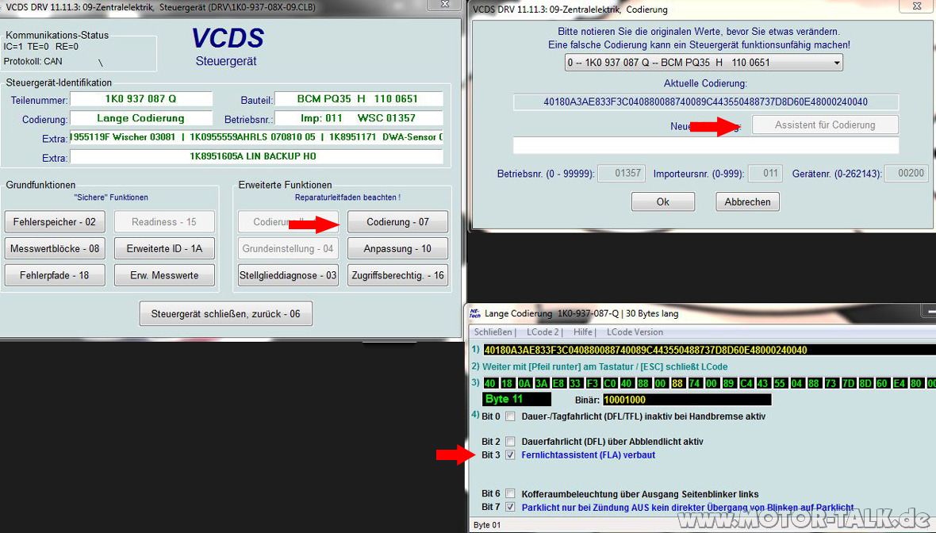Start Stellglieddiagnose - 03
The width and height of the screenshot is (936, 533).
[x=288, y=275]
